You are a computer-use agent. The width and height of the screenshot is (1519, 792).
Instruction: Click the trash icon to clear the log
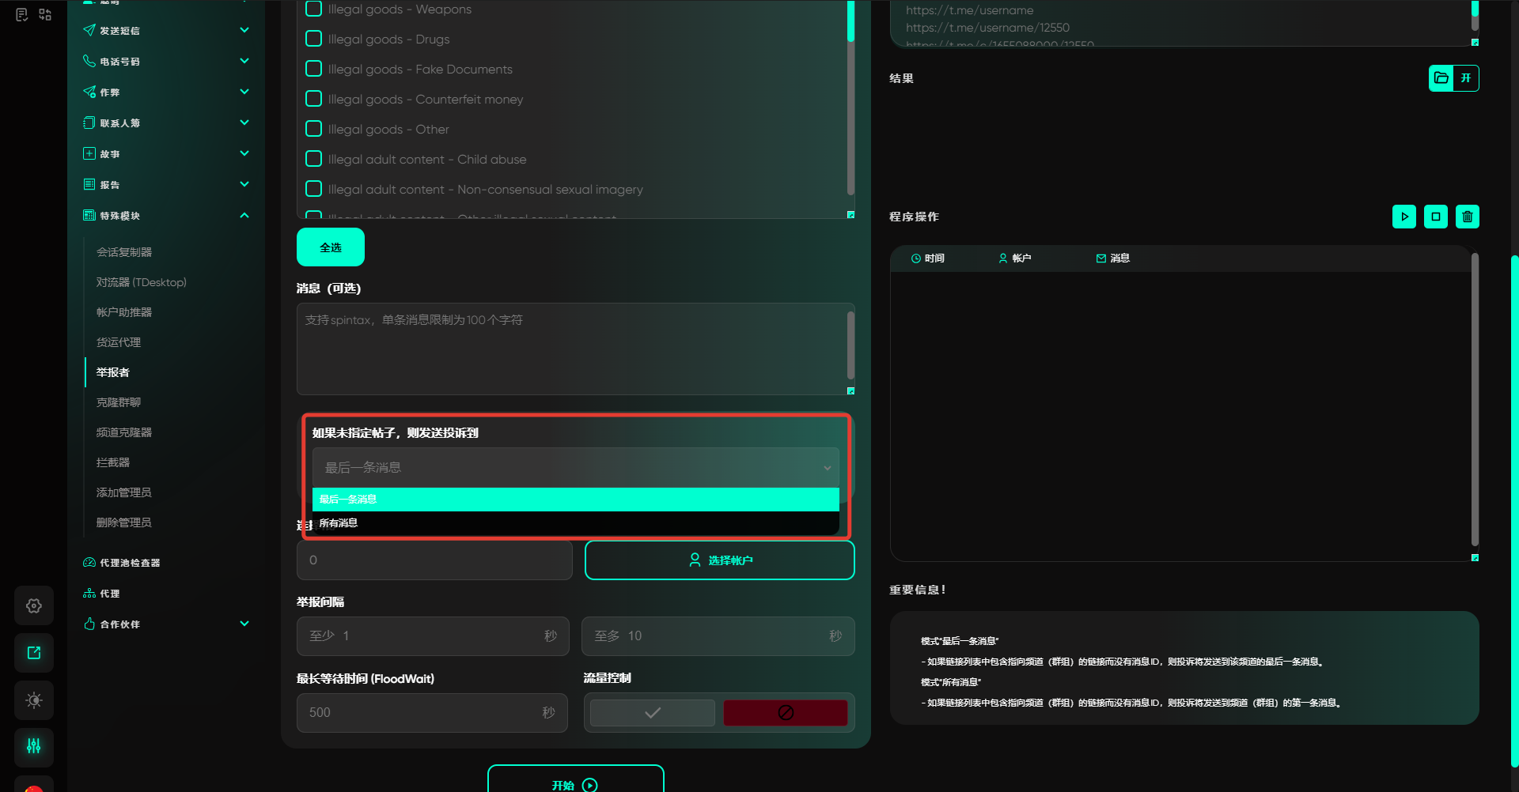1467,217
